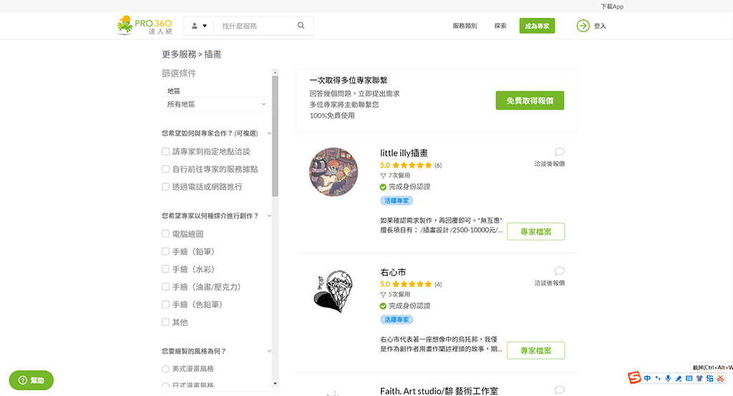Open 專家檔案 for little illy插畫
Screen dimensions: 733x396
click(x=535, y=232)
